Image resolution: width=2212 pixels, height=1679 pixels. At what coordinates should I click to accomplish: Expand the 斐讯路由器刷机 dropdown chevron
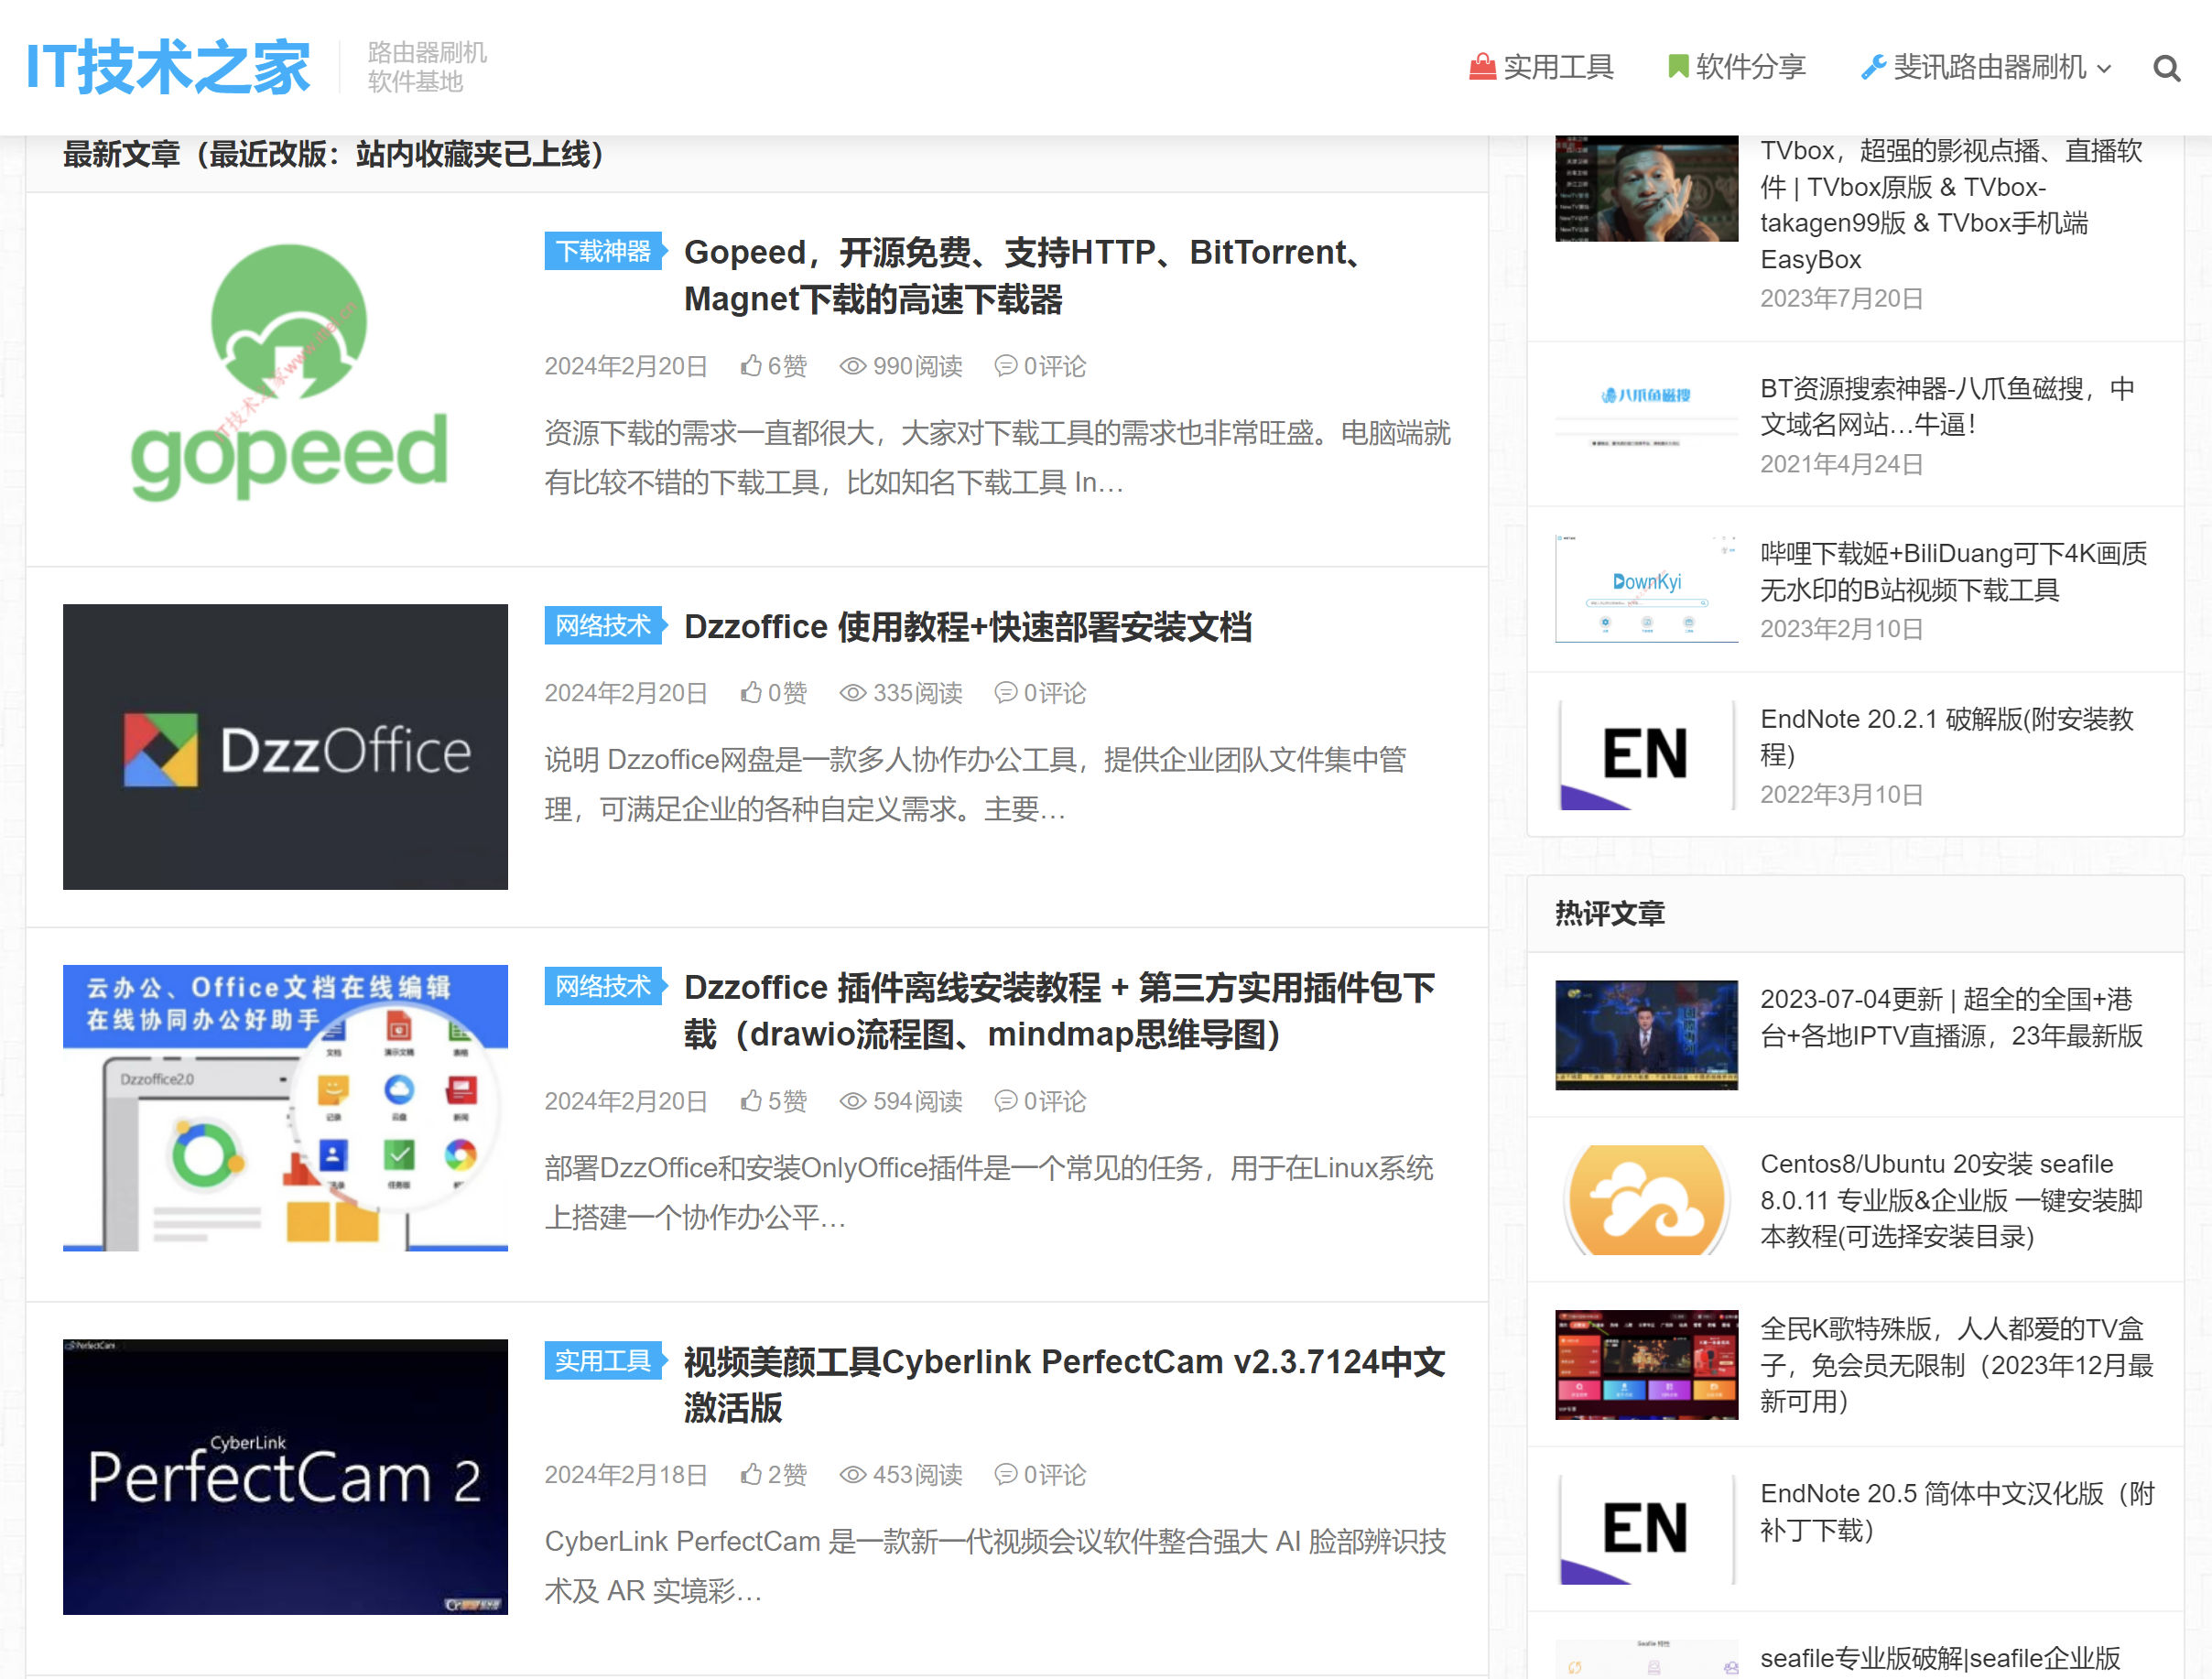tap(2103, 69)
